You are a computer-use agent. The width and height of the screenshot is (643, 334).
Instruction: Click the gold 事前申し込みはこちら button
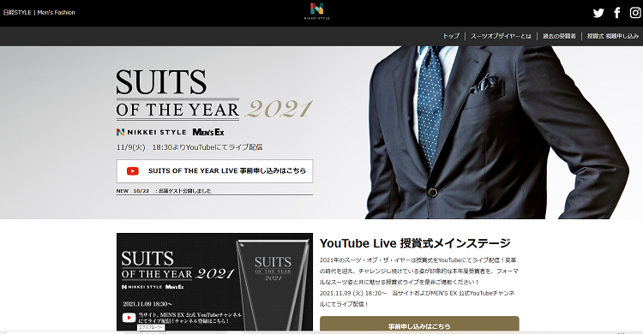point(419,325)
